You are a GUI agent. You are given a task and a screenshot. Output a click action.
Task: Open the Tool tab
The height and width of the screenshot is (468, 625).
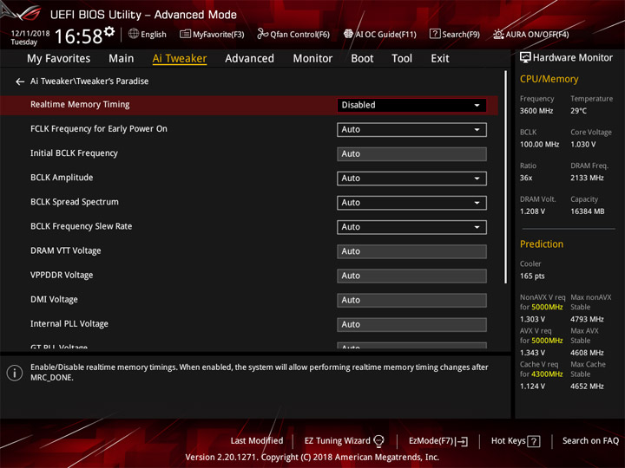click(x=402, y=59)
